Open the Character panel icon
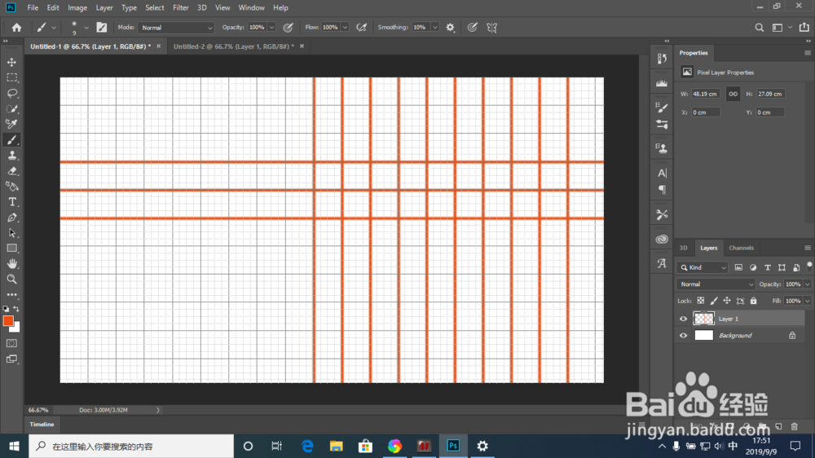815x458 pixels. point(662,173)
